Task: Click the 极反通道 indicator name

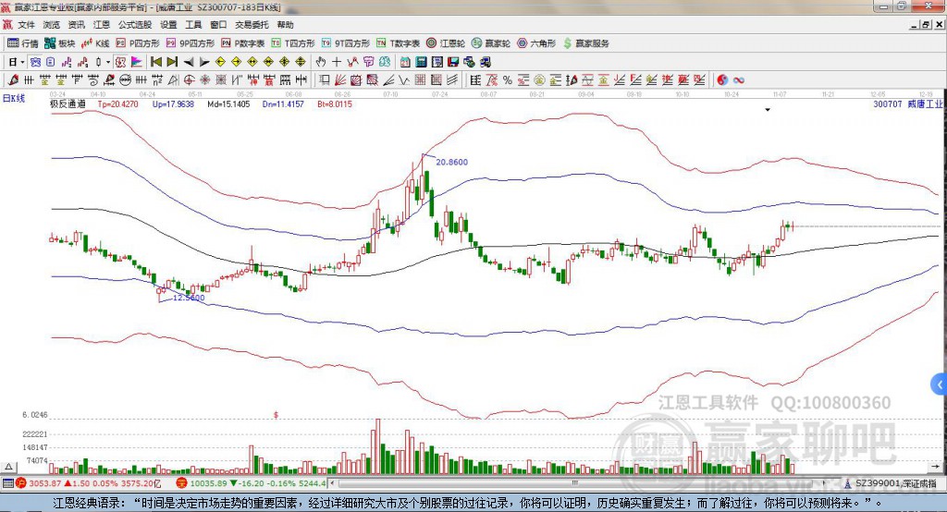Action: [68, 104]
